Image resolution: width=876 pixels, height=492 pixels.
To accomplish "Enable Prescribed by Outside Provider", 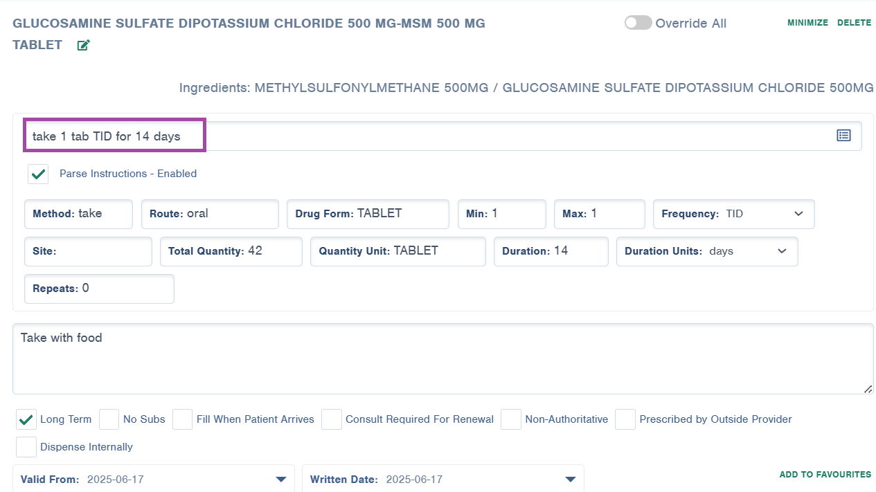I will pos(625,419).
